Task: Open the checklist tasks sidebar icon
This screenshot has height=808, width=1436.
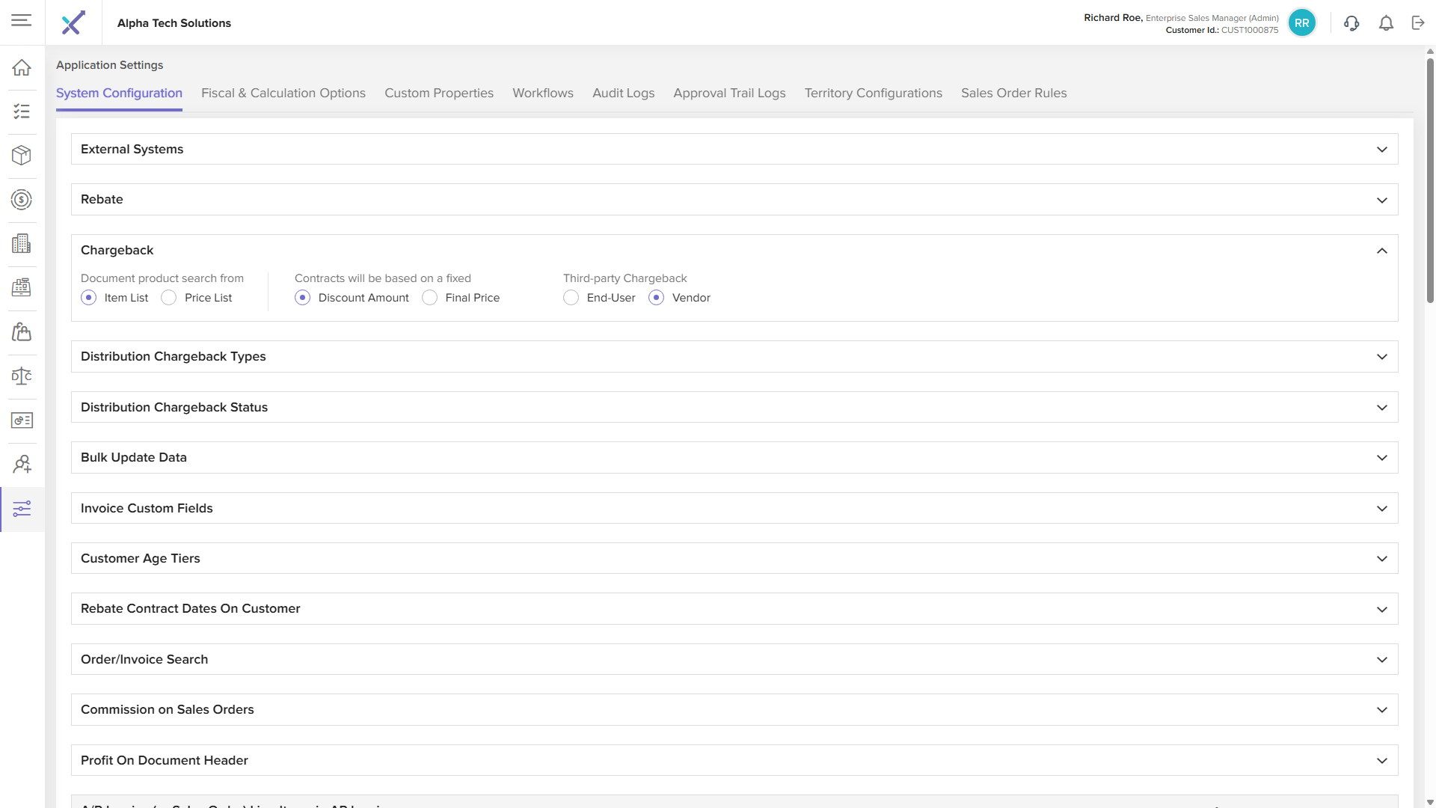Action: (22, 111)
